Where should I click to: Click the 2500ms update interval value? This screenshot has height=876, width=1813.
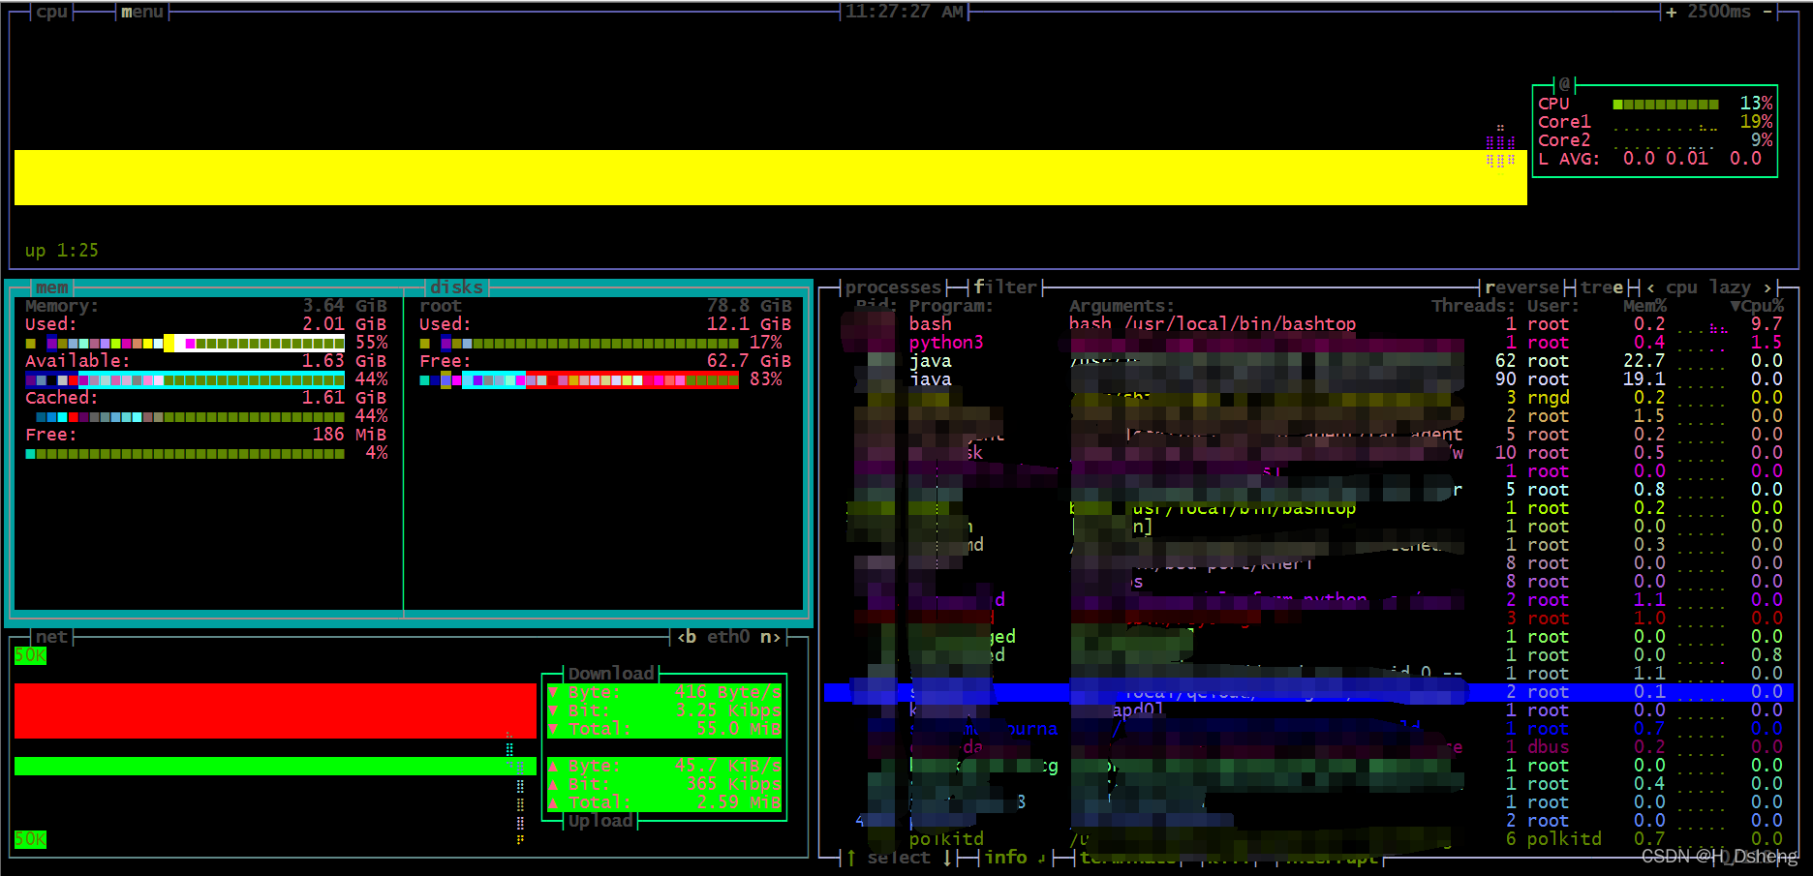point(1719,12)
